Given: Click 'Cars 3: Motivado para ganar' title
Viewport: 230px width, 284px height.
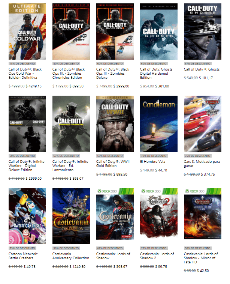Looking at the screenshot, I should 202,164.
